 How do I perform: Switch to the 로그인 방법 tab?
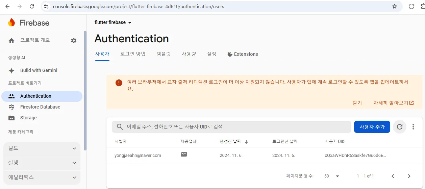tap(133, 54)
